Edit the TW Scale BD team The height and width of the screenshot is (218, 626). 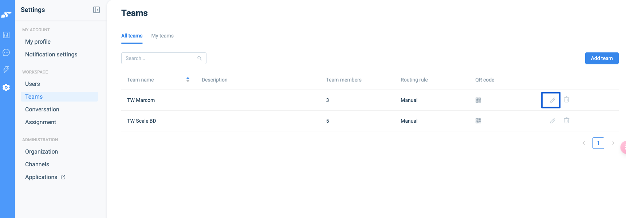coord(552,121)
